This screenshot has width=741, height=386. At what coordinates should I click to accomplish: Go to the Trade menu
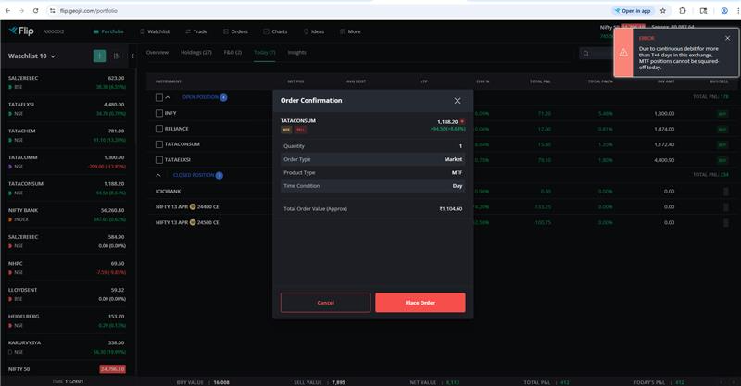(196, 31)
